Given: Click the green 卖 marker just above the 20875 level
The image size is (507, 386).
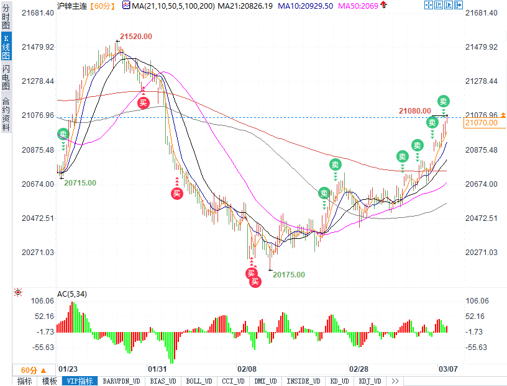Looking at the screenshot, I should click(418, 145).
